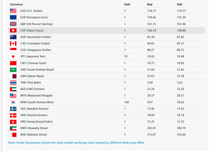The height and width of the screenshot is (152, 210).
Task: Click the UK Union Jack flag icon
Action: point(13,24)
